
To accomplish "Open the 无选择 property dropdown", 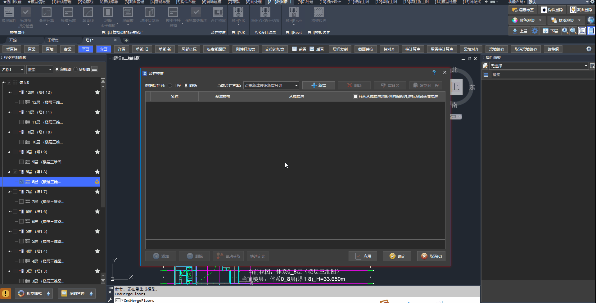I will coord(539,66).
